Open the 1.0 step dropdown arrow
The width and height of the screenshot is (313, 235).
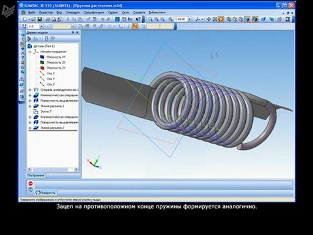click(41, 26)
